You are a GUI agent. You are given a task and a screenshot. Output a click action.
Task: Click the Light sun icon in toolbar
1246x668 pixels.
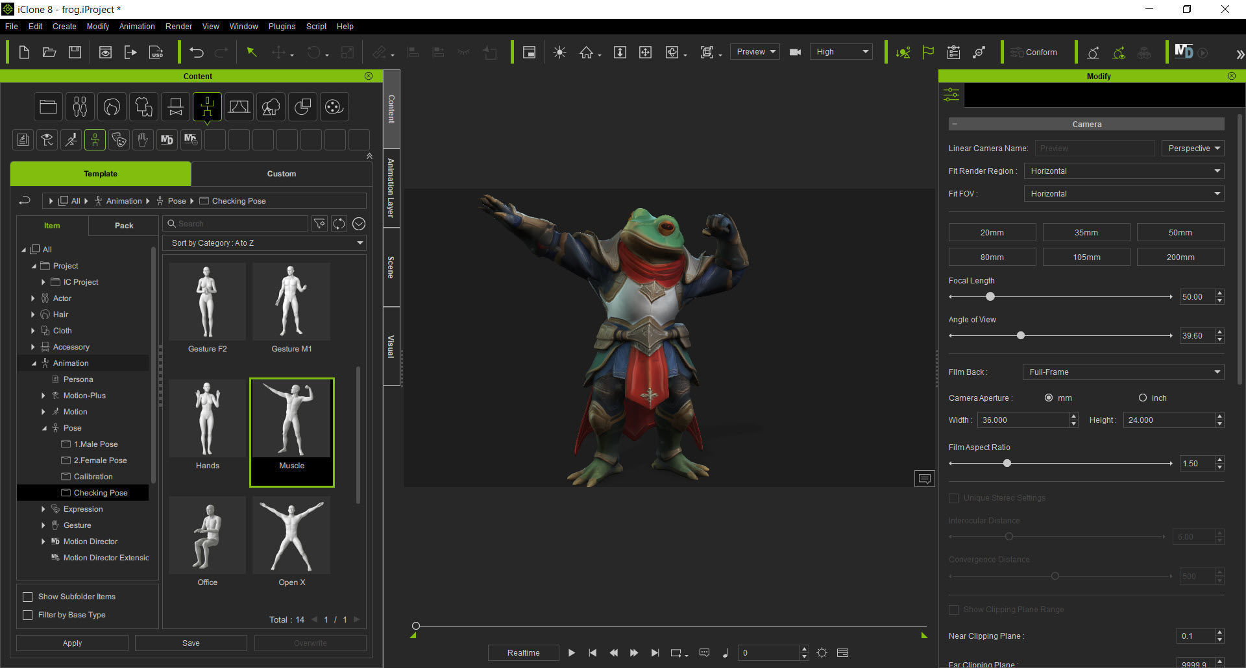coord(559,53)
